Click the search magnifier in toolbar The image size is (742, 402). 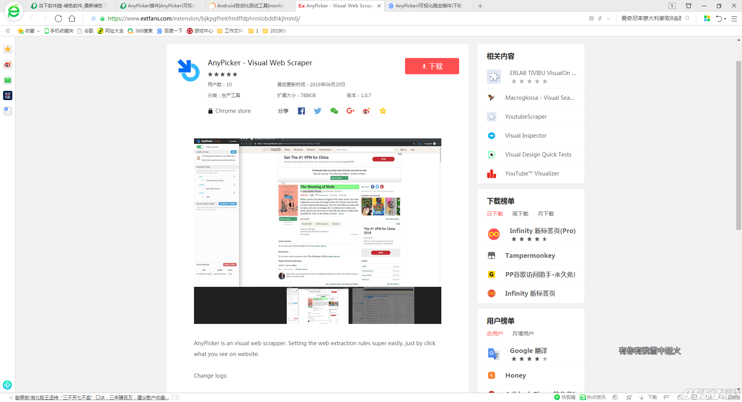tap(687, 18)
